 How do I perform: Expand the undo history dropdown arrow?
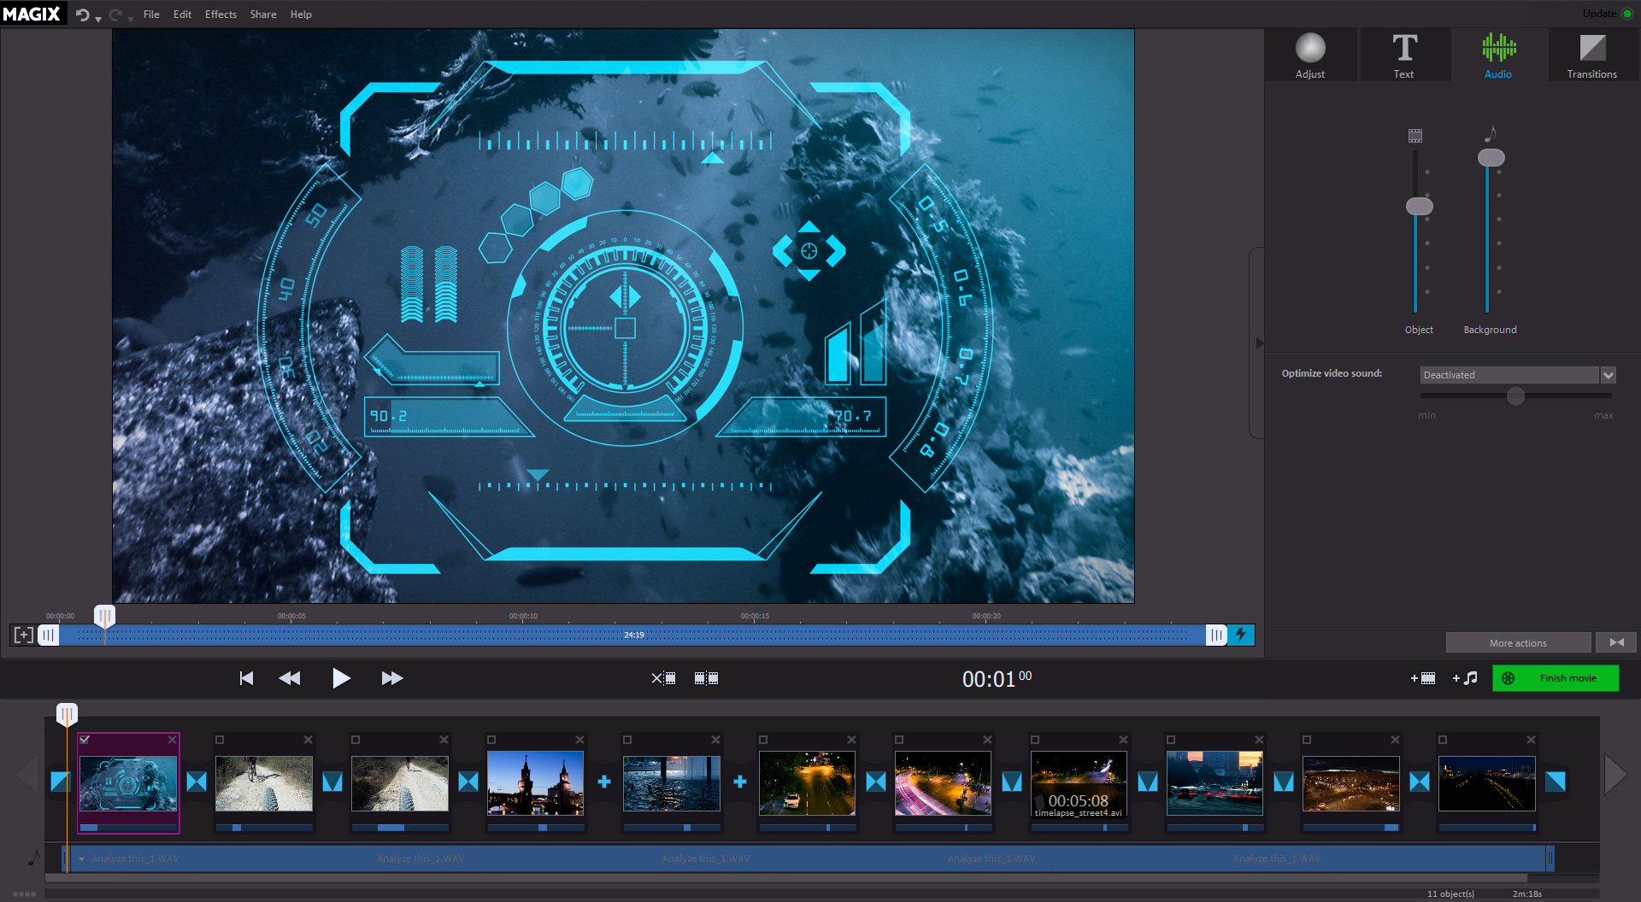98,18
